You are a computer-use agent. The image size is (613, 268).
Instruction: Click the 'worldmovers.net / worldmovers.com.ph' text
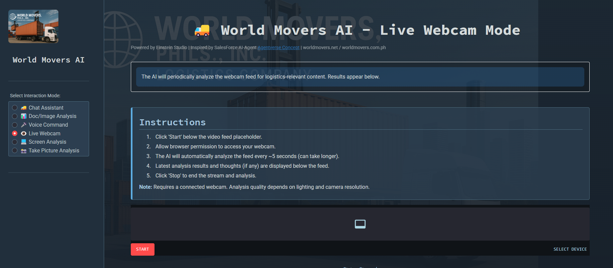coord(344,47)
